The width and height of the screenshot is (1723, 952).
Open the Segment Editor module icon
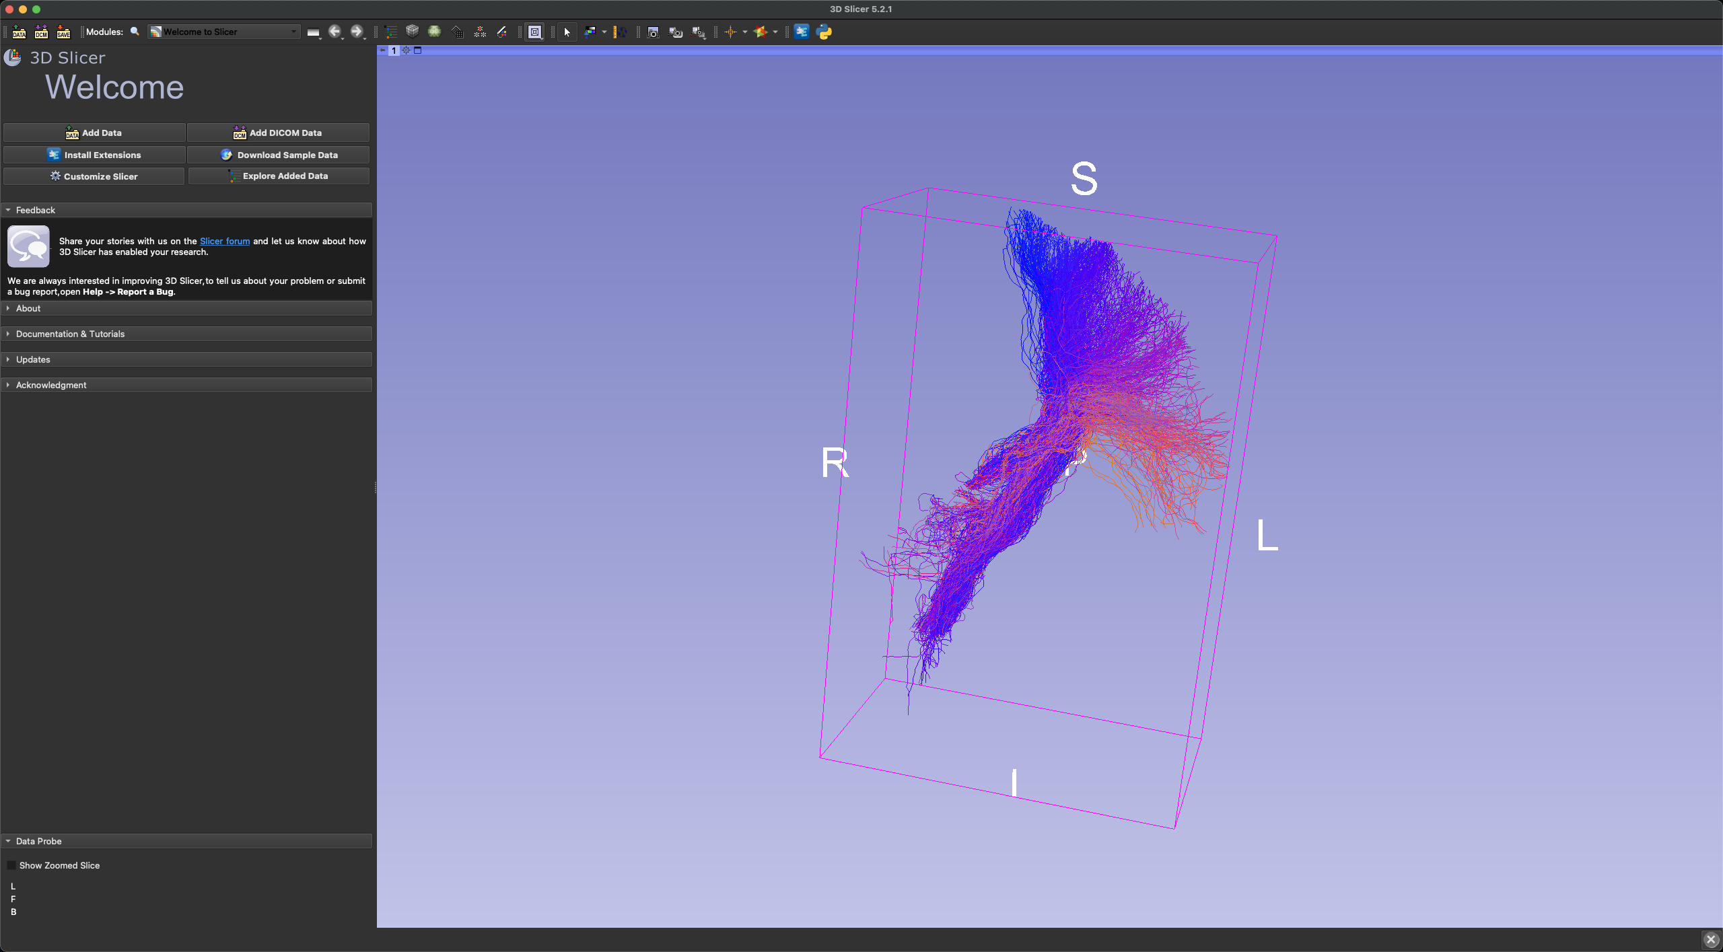pyautogui.click(x=502, y=32)
